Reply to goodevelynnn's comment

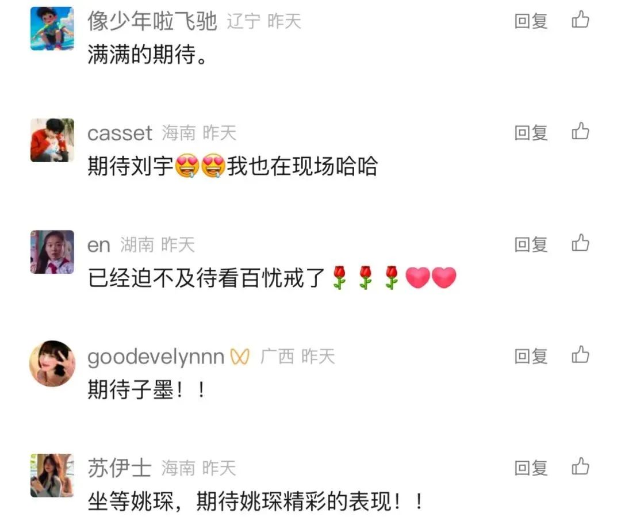tap(531, 356)
